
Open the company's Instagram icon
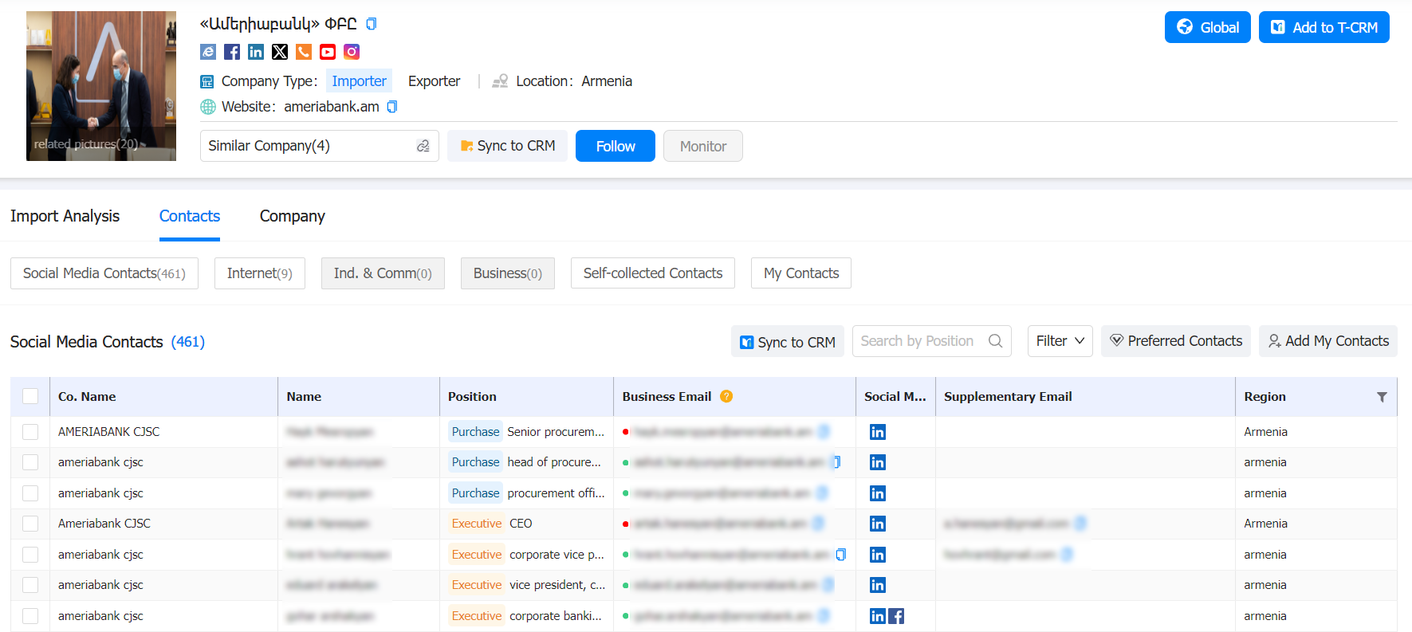point(352,52)
